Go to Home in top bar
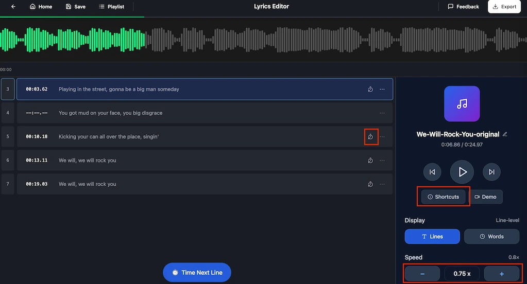 point(41,7)
